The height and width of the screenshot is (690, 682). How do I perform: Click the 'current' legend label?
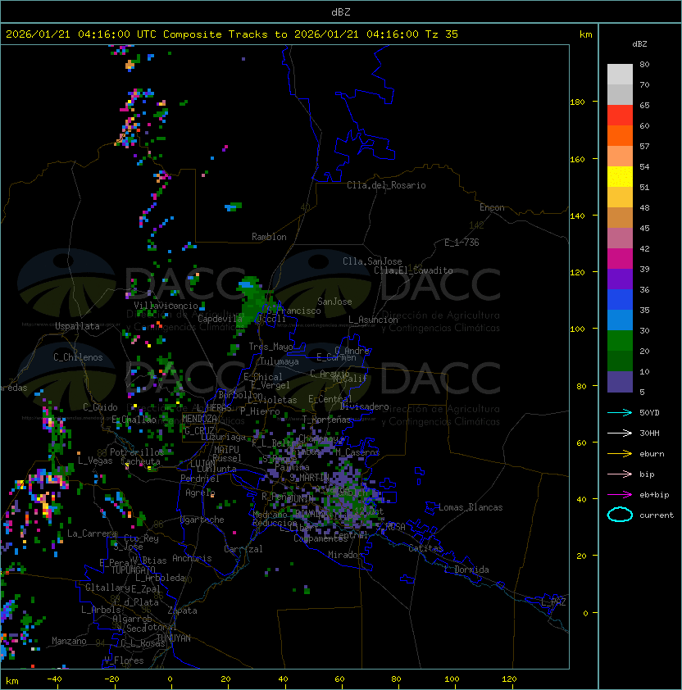coord(657,515)
